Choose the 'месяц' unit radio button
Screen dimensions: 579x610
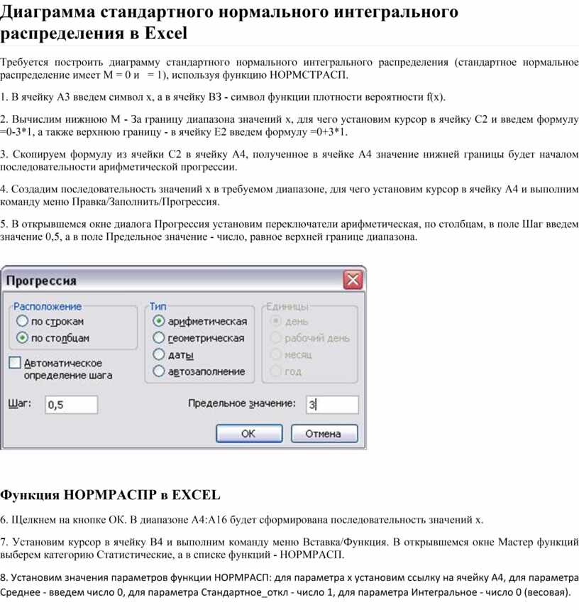coord(275,354)
